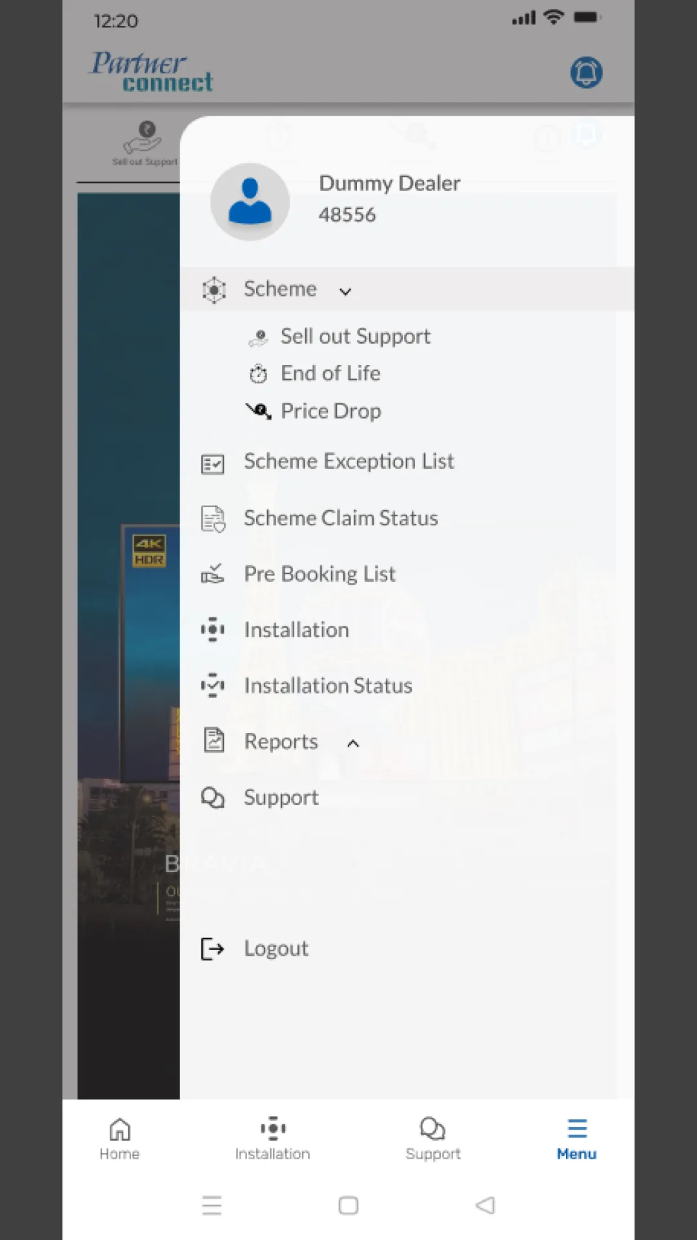Click the Logout exit arrow icon

tap(212, 949)
